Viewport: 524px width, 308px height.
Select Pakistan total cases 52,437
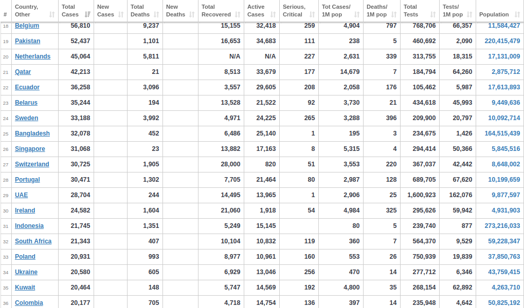click(x=80, y=41)
